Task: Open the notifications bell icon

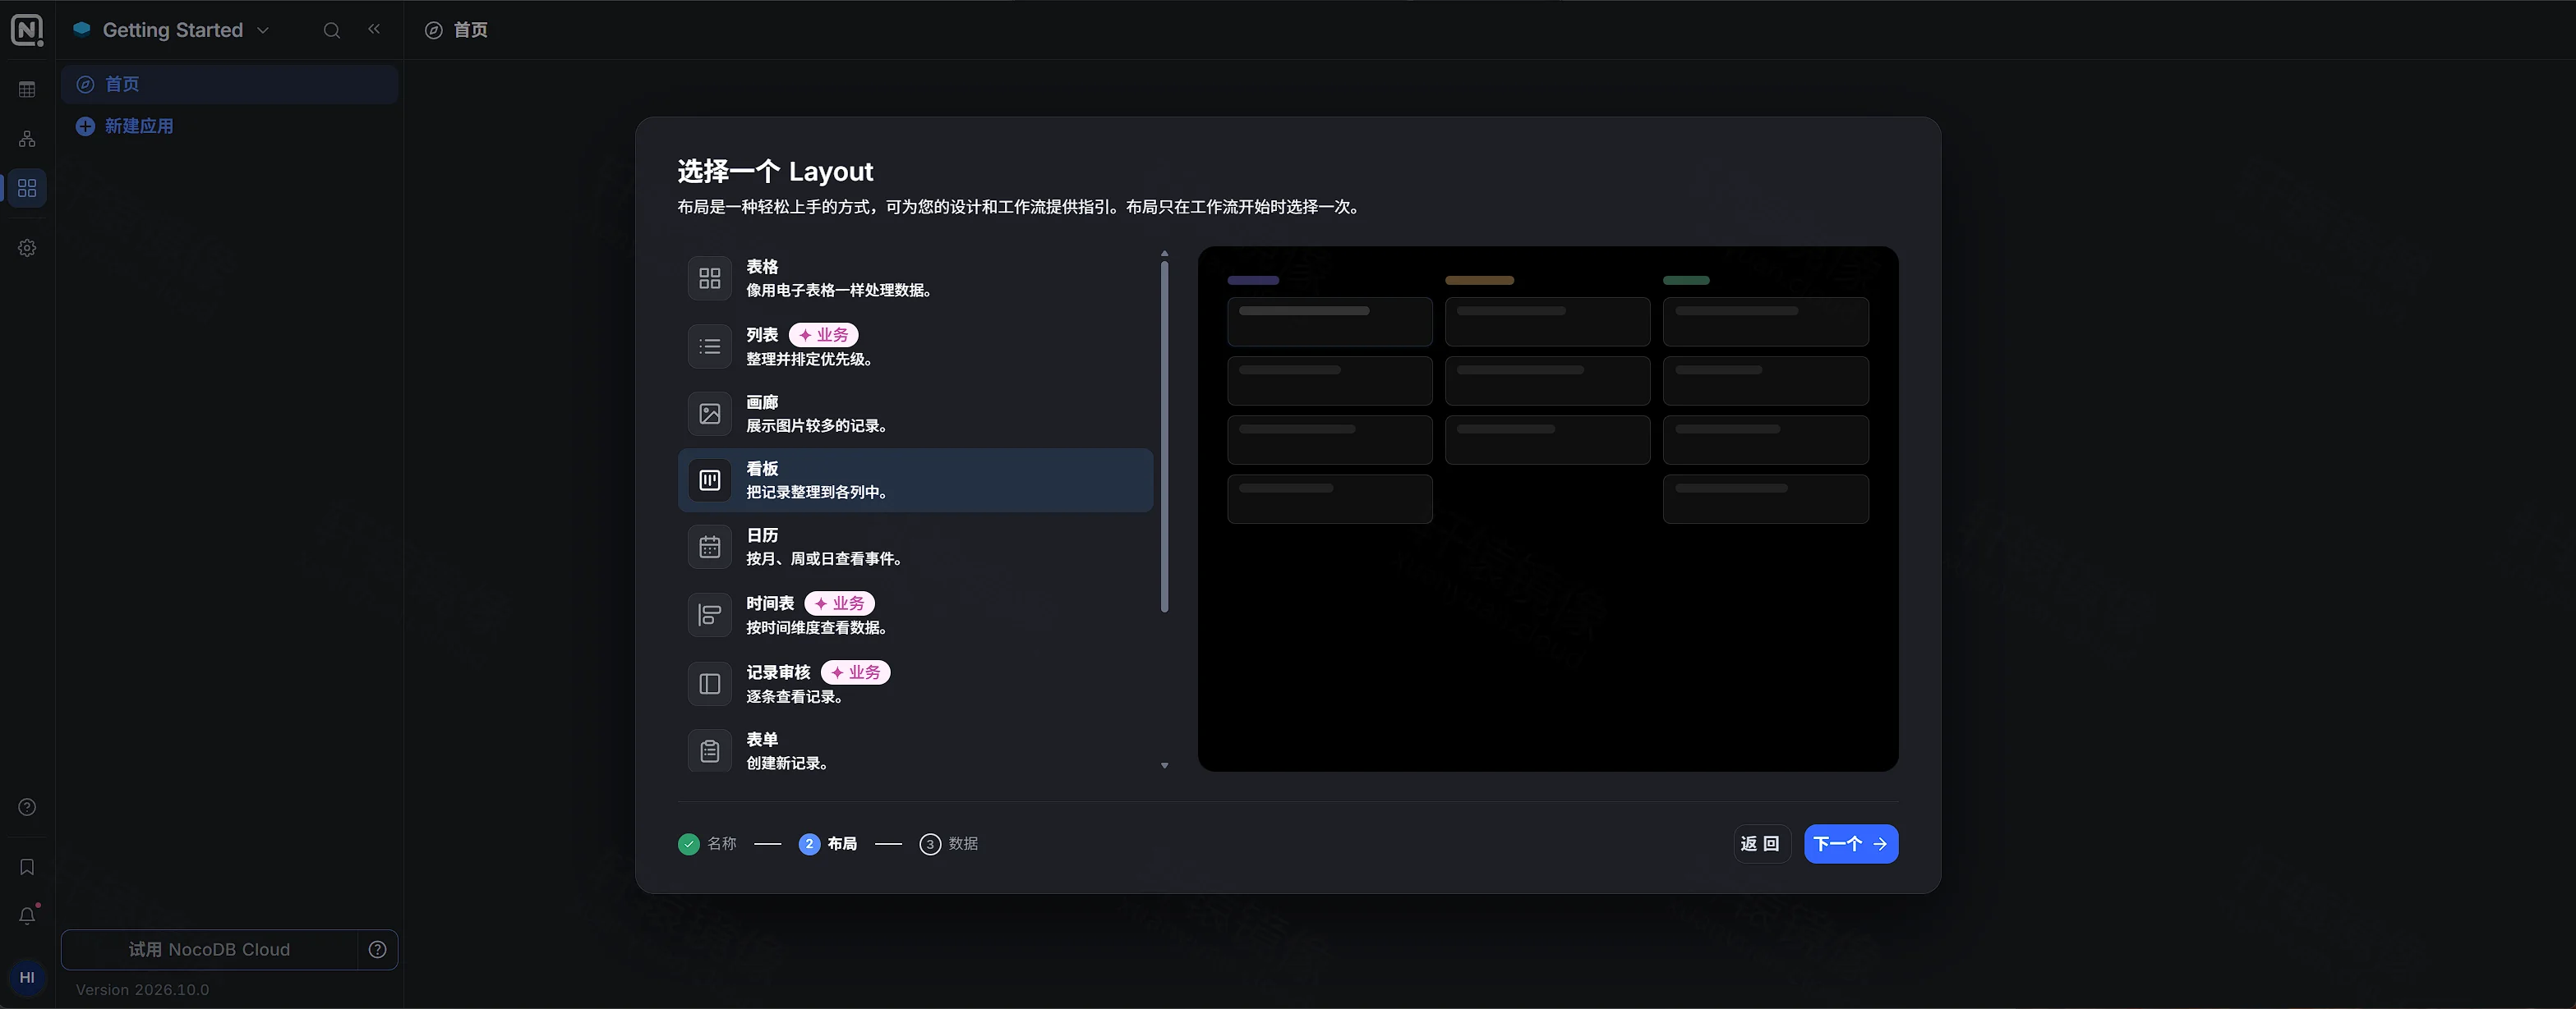Action: coord(27,915)
